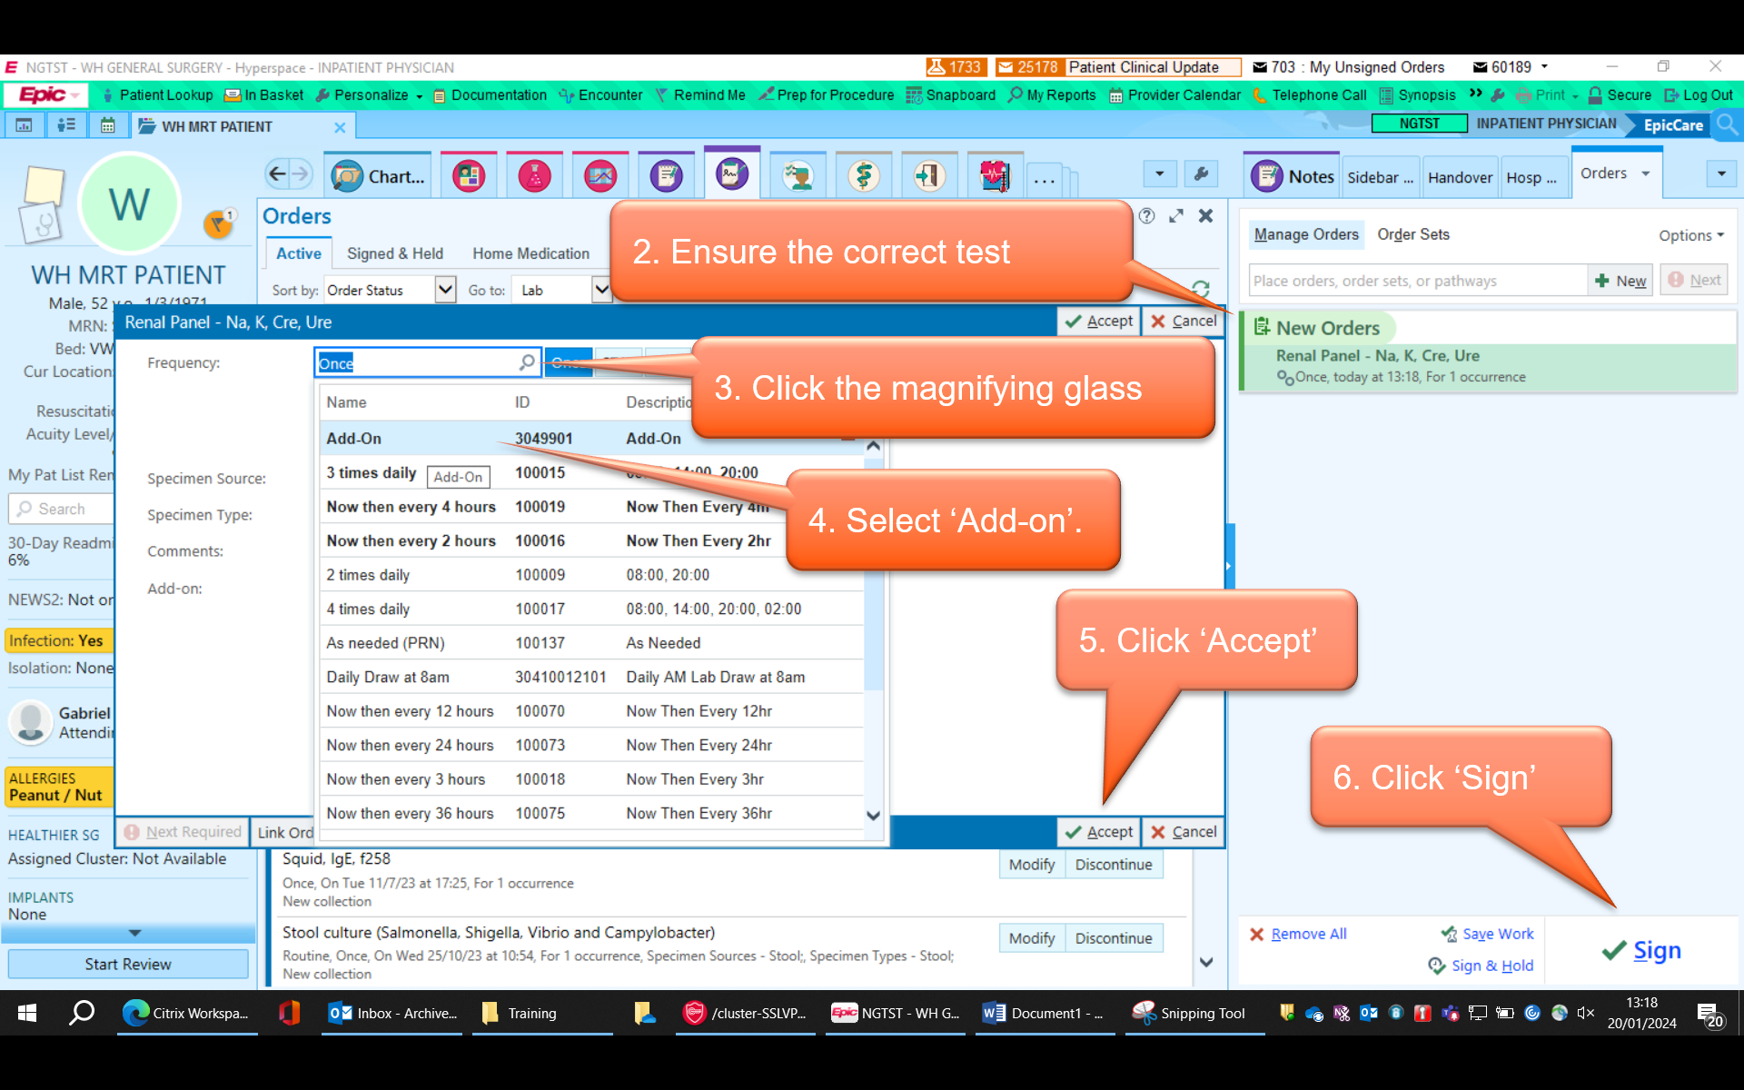Click the Epic search magnifier icon
Image resolution: width=1744 pixels, height=1090 pixels.
[x=1727, y=125]
